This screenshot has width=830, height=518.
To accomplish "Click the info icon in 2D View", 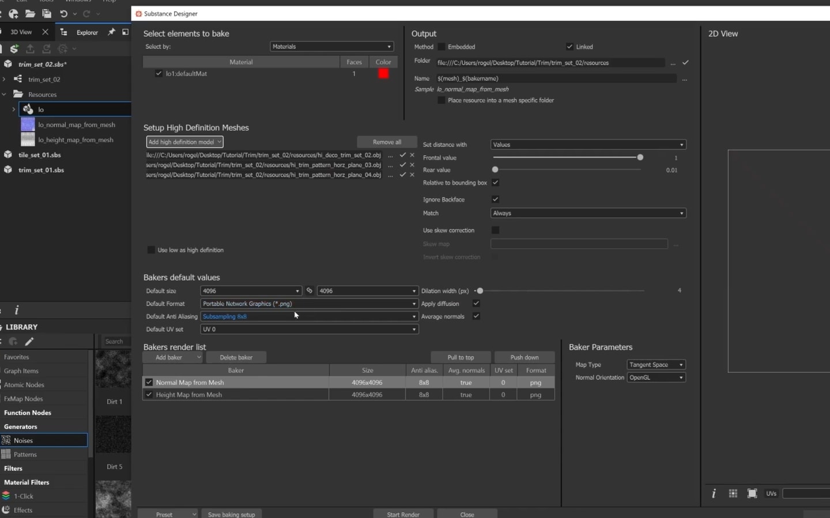I will click(x=714, y=493).
